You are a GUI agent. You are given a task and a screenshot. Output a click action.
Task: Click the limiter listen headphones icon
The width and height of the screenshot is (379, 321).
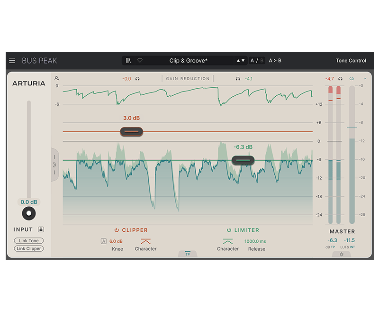[238, 79]
